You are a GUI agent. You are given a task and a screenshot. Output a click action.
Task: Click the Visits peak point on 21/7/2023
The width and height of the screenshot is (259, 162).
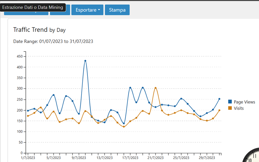[x=155, y=88]
